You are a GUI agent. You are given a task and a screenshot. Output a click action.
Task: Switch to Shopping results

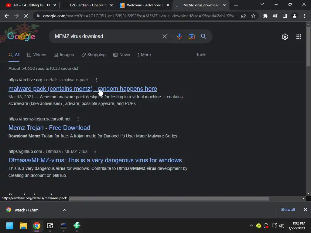point(94,55)
